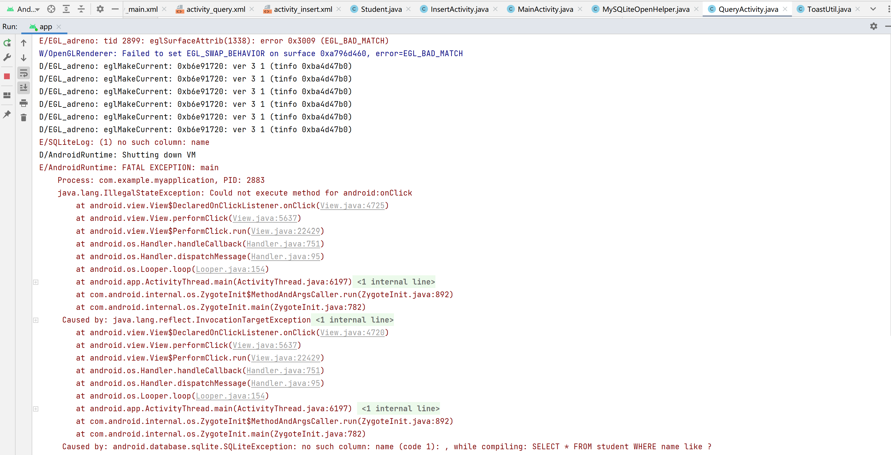
Task: Open first Looper.java:154 link
Action: click(230, 269)
